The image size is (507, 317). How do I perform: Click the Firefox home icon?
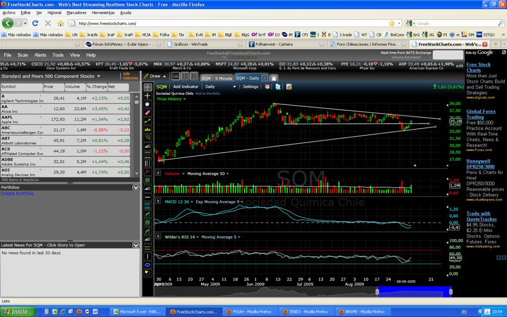[x=61, y=23]
